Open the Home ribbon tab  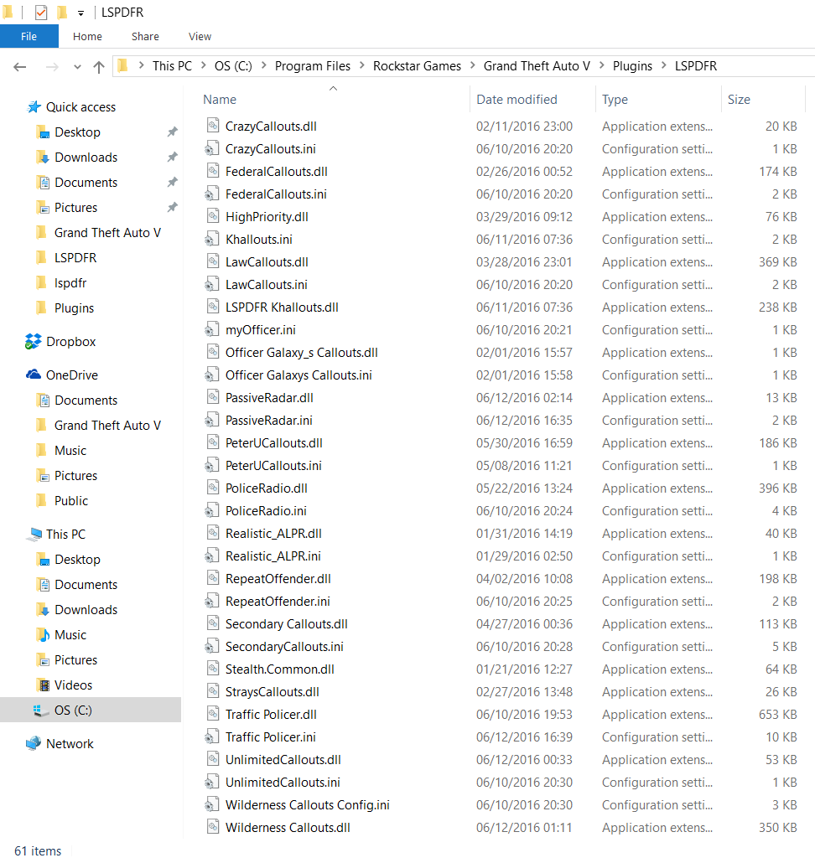click(87, 36)
